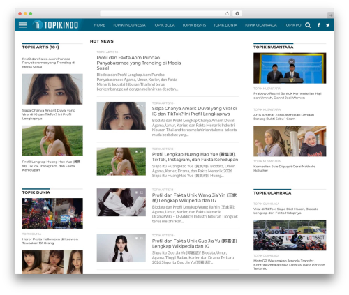Screen dimensions: 349x295
Task: Open TOPIK INDONESIA menu item
Action: click(129, 25)
